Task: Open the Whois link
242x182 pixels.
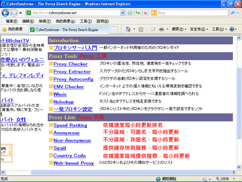Action: coord(60,94)
